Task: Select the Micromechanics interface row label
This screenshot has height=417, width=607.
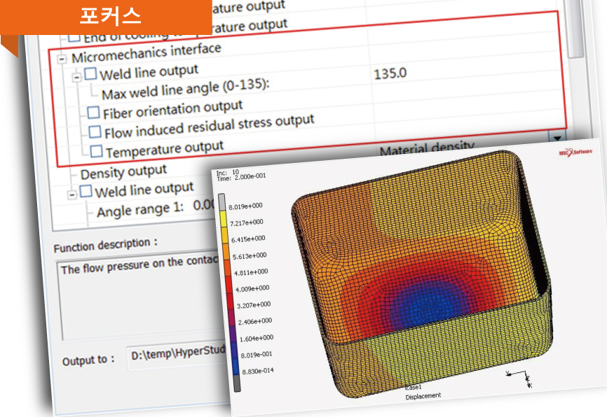Action: click(146, 53)
